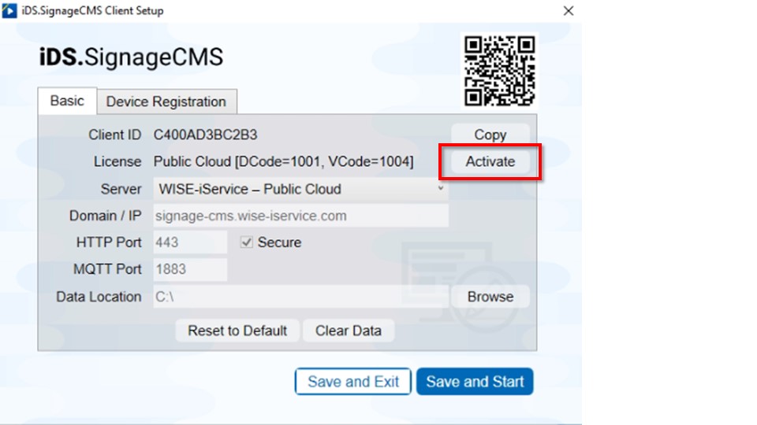Click the QR code image

(x=500, y=71)
